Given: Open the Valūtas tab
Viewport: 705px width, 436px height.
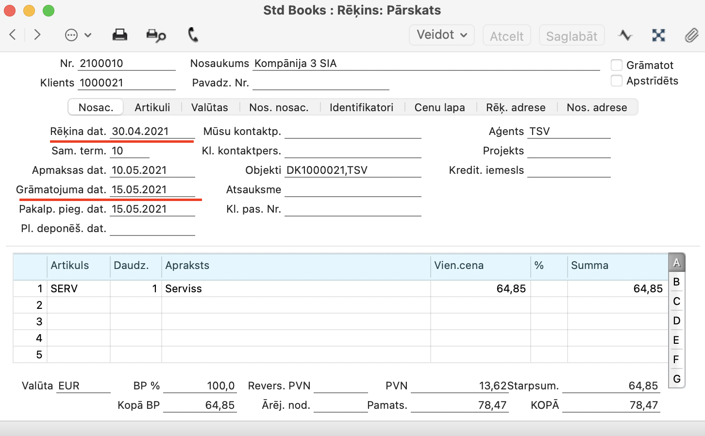Looking at the screenshot, I should click(x=209, y=107).
